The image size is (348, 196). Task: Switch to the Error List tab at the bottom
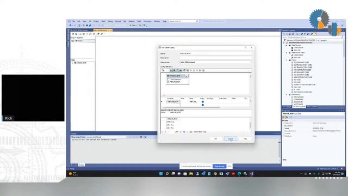click(74, 165)
